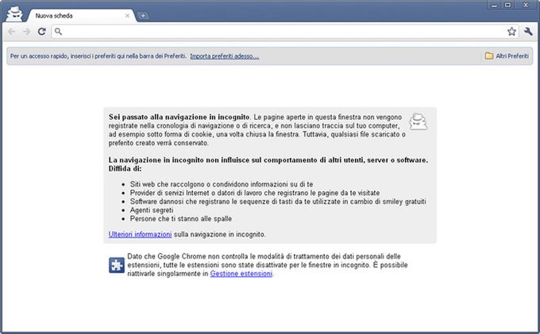Close the Nuova scheda tab
Screen dimensions: 540x334
(127, 16)
